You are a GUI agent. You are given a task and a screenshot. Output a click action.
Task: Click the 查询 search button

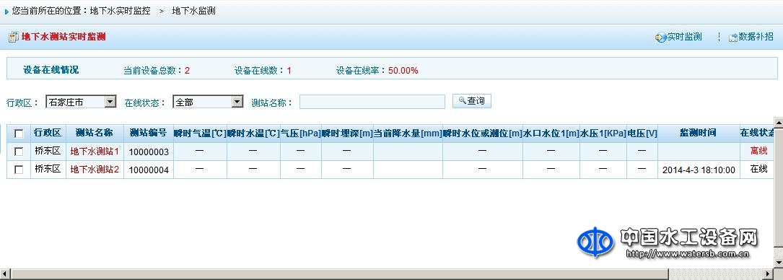click(472, 101)
